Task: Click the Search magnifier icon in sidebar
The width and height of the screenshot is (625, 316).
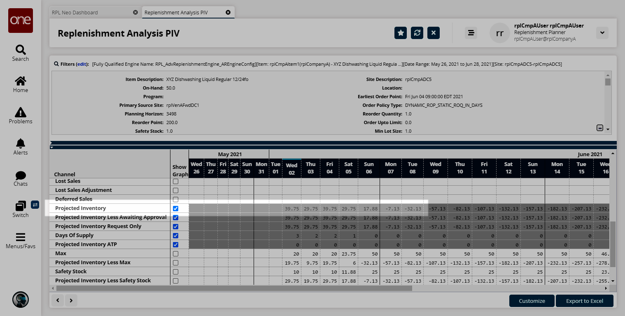Action: pyautogui.click(x=20, y=50)
